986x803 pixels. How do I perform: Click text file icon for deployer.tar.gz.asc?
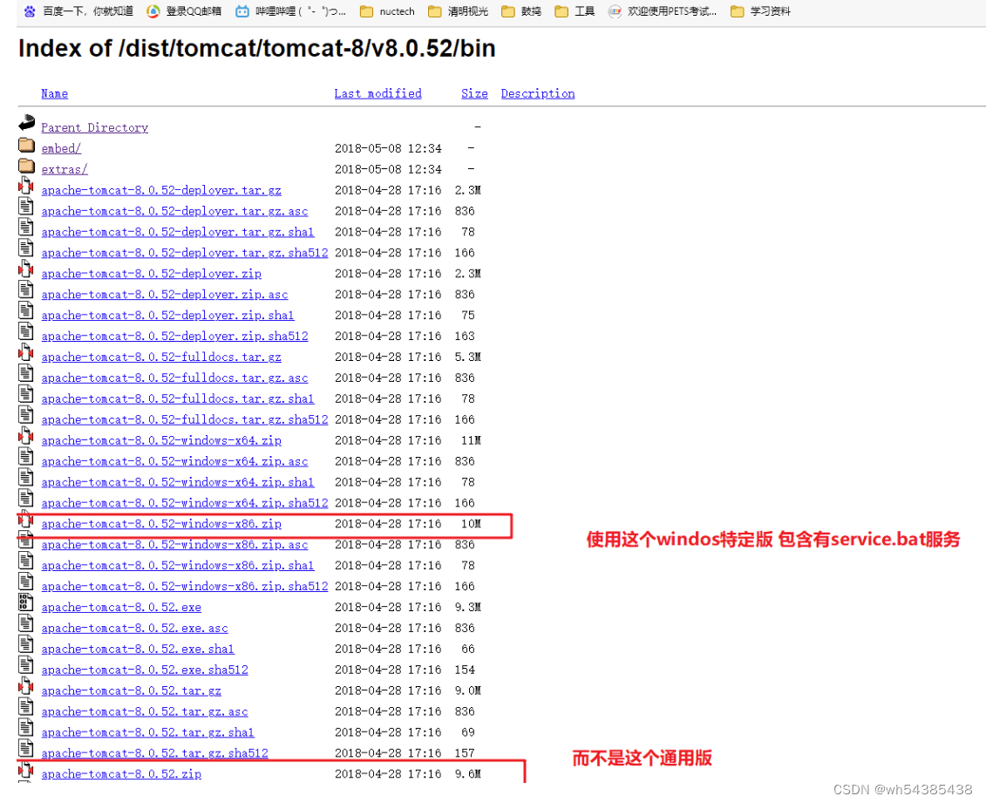click(26, 207)
